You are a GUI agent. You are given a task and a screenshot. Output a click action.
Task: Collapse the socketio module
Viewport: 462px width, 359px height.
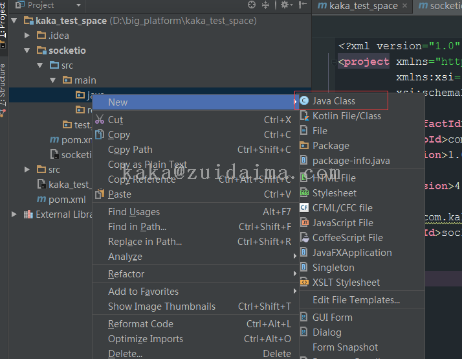(27, 51)
